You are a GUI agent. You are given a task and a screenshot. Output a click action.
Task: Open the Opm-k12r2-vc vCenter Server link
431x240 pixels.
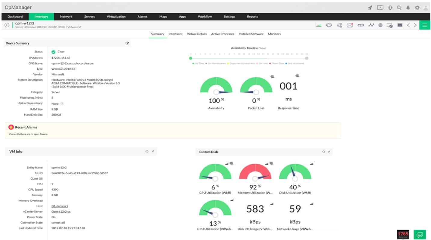61,211
